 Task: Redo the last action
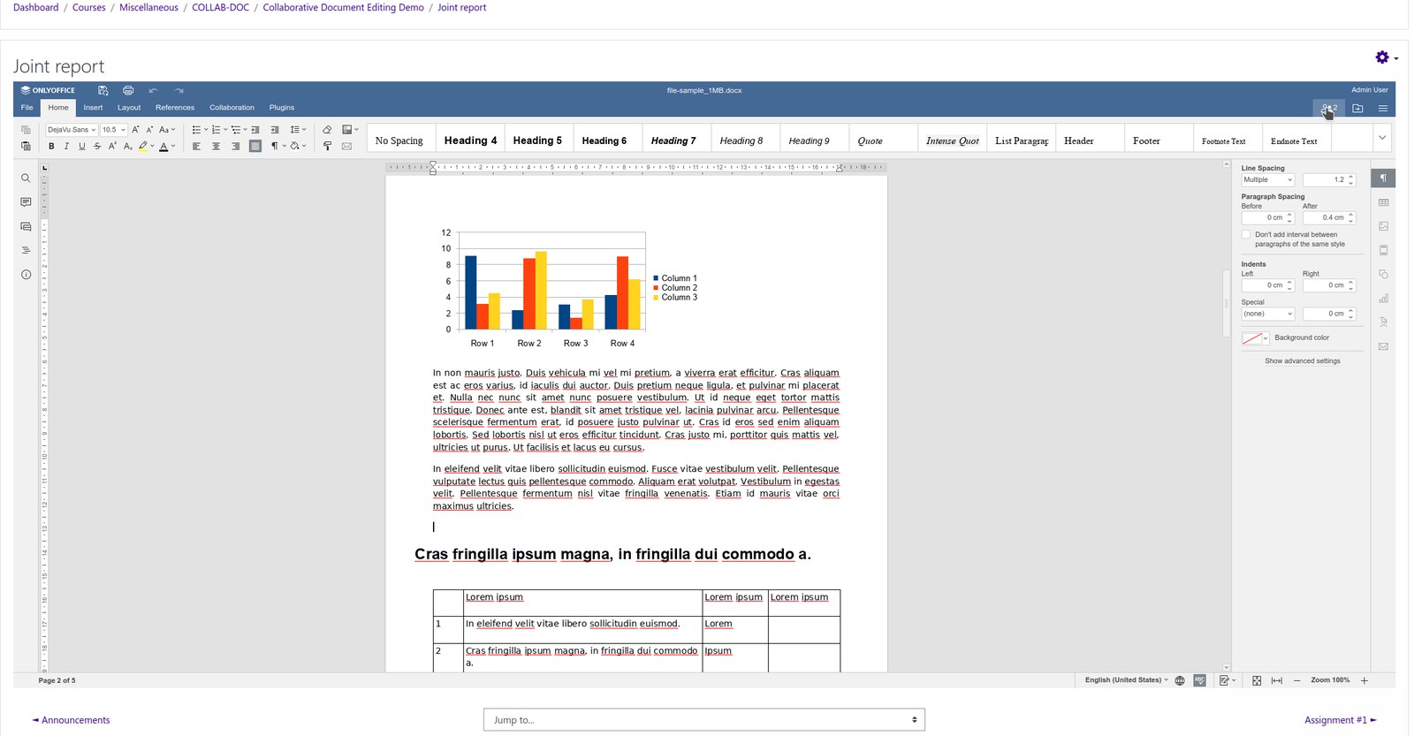(179, 90)
